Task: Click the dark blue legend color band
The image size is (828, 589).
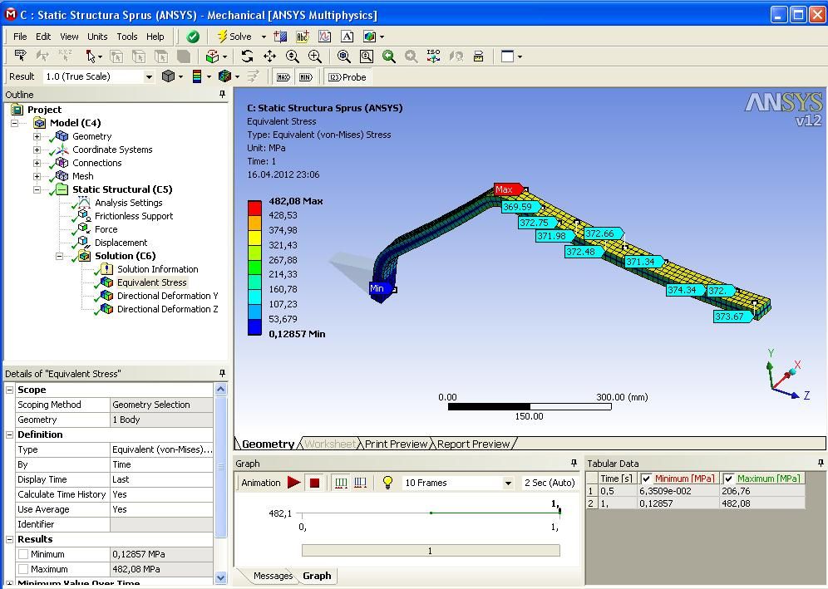Action: click(254, 327)
